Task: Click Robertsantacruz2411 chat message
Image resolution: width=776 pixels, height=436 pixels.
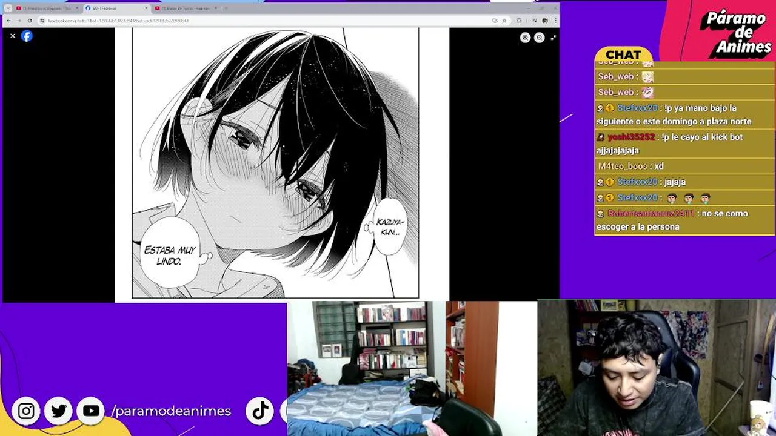Action: pyautogui.click(x=684, y=220)
